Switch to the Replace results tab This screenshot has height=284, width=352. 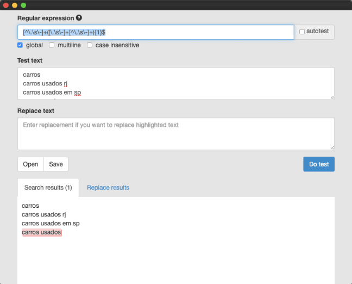[108, 188]
